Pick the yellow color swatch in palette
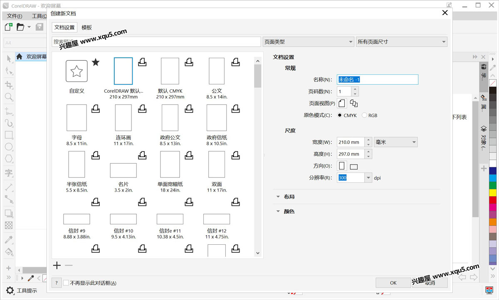Screen dimensions: 499x300 click(493, 193)
